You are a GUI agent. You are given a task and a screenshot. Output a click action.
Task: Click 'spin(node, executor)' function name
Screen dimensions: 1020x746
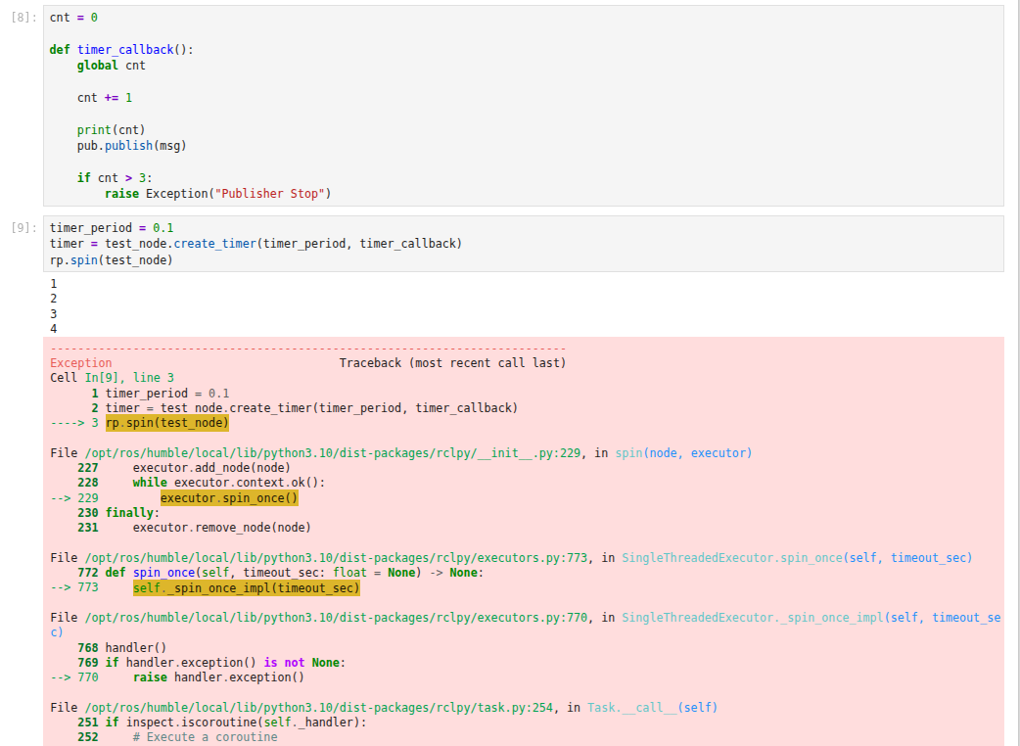pos(683,452)
